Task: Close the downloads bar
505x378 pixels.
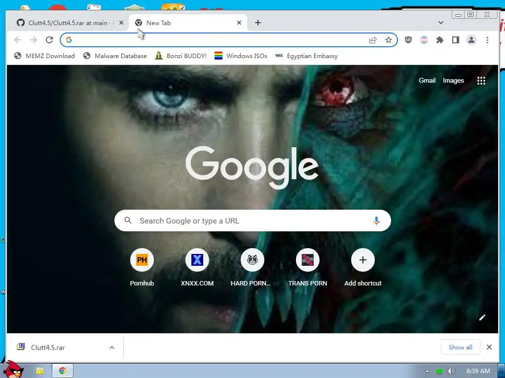Action: click(x=489, y=347)
